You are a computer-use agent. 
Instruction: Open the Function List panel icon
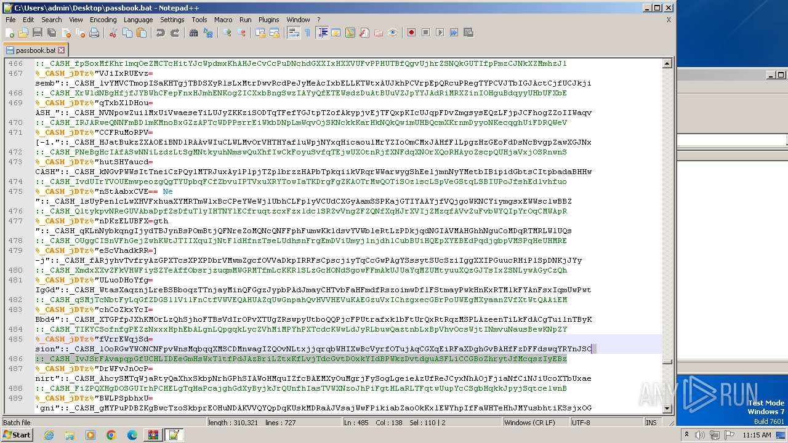click(x=364, y=33)
